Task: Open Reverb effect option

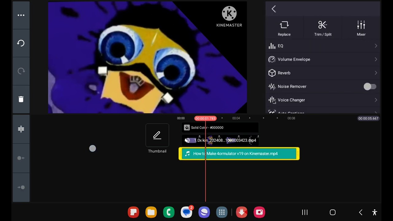Action: point(323,73)
